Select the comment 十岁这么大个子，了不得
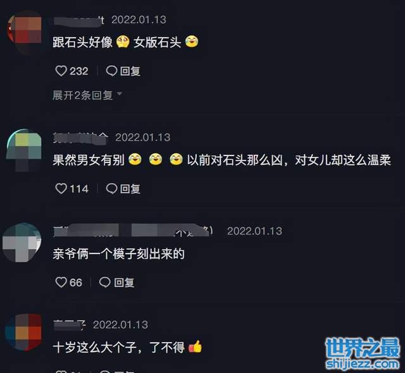The image size is (405, 373). tap(127, 347)
